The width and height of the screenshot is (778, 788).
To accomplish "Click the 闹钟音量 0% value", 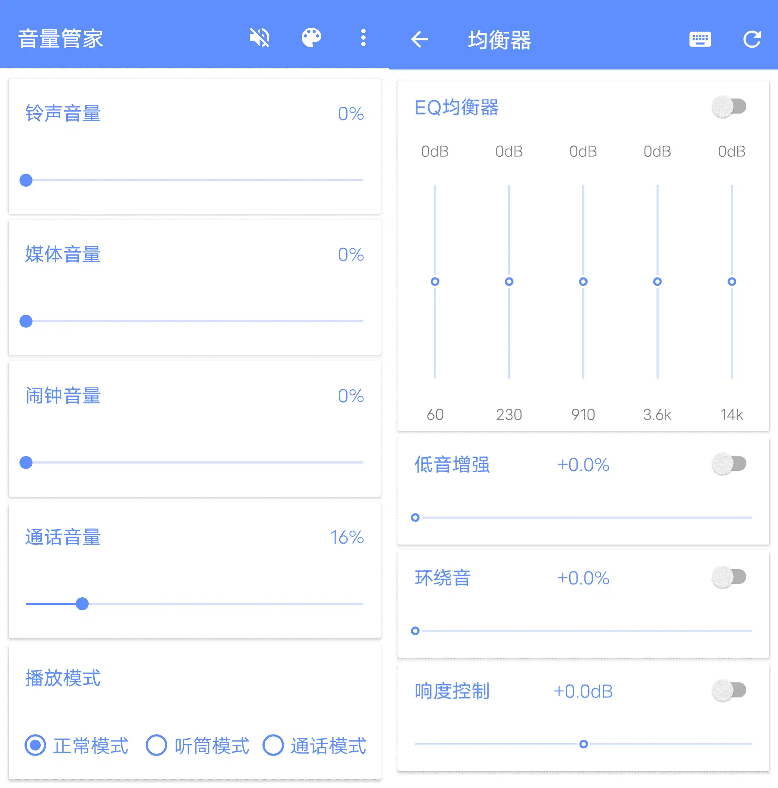I will click(x=351, y=396).
